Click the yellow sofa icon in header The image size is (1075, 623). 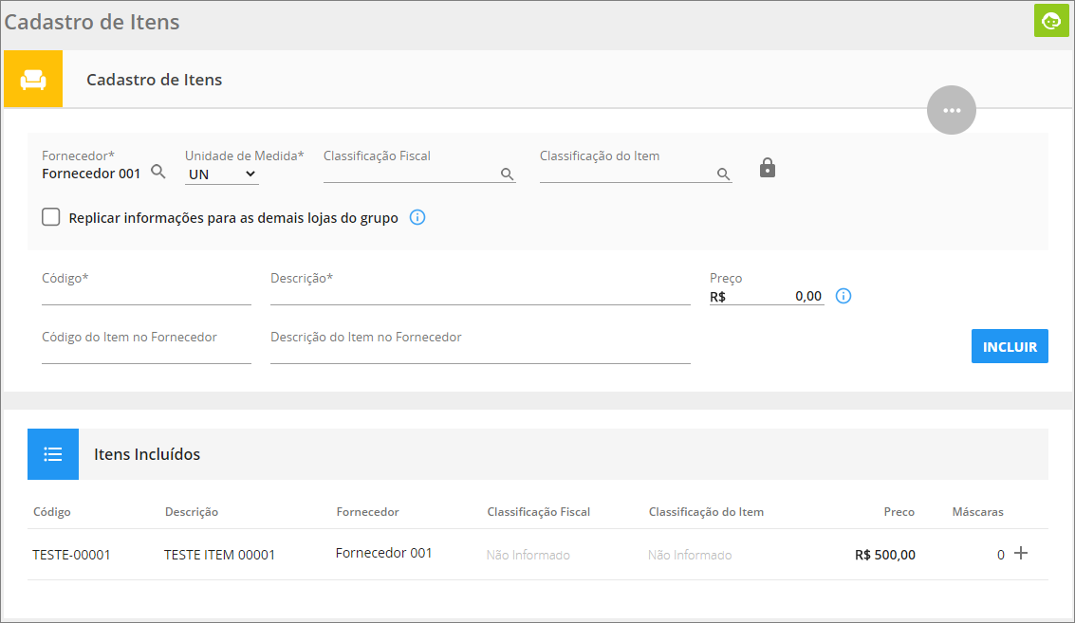click(x=33, y=80)
